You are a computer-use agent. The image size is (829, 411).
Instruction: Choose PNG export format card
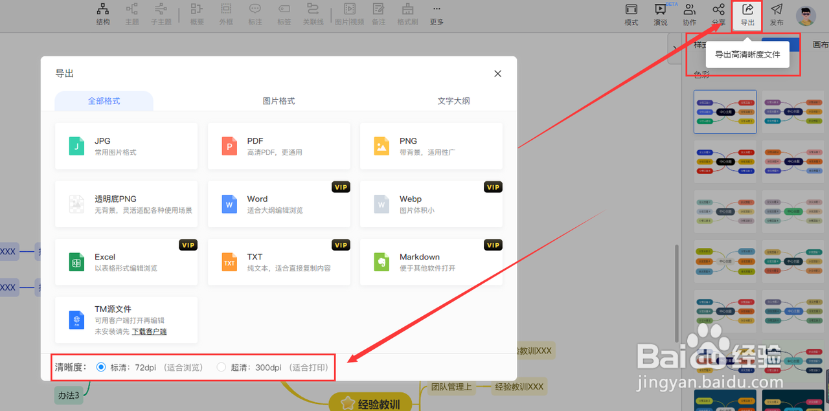click(431, 146)
